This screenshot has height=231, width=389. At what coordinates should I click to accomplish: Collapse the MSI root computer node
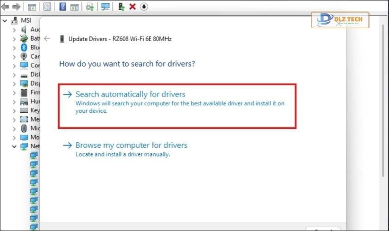tap(5, 20)
